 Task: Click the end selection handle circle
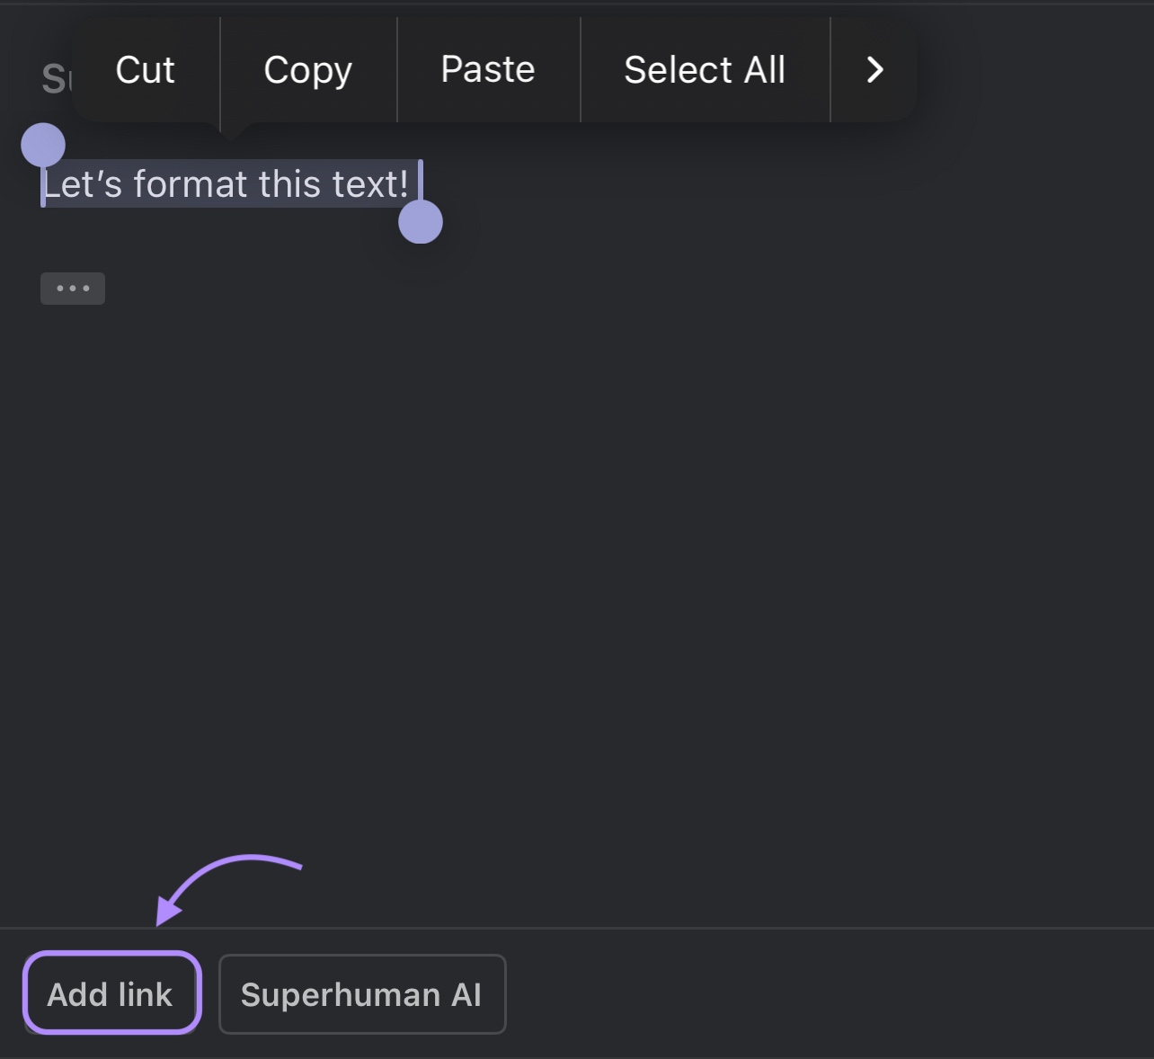click(x=421, y=221)
